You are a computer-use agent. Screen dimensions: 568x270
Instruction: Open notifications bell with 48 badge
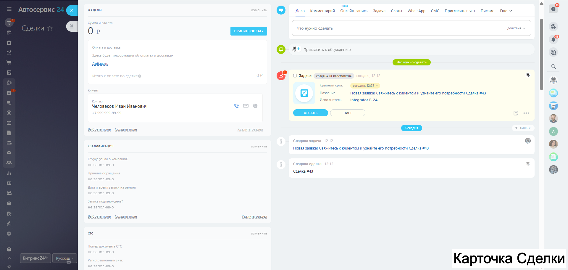tap(554, 39)
